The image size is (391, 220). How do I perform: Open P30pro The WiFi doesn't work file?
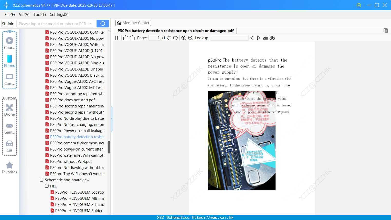click(77, 174)
